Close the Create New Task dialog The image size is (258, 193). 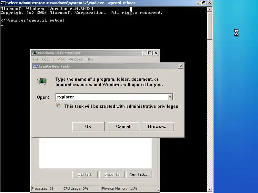click(x=181, y=66)
